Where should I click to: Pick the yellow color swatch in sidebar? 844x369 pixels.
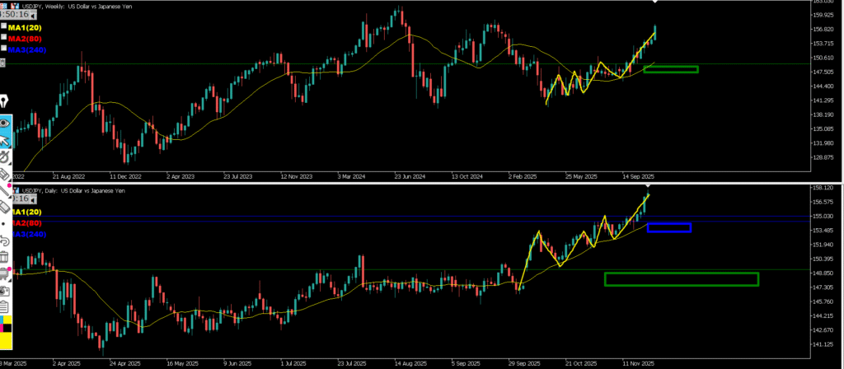(5, 338)
